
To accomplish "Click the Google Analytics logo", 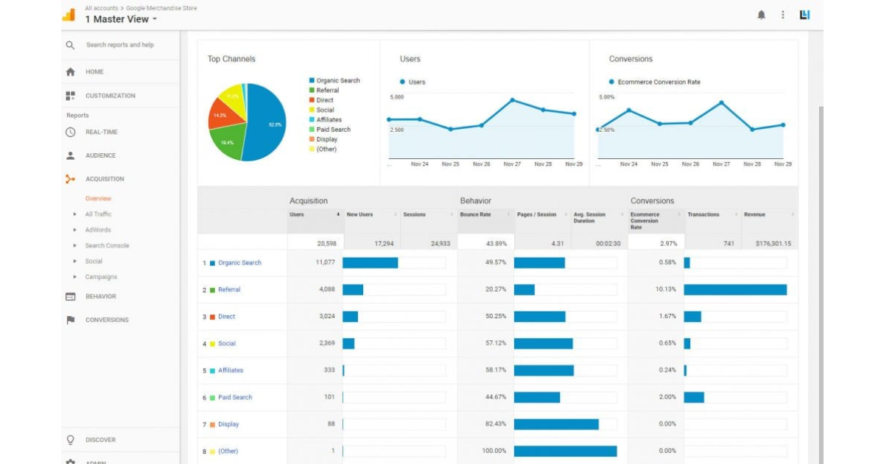I will [69, 15].
